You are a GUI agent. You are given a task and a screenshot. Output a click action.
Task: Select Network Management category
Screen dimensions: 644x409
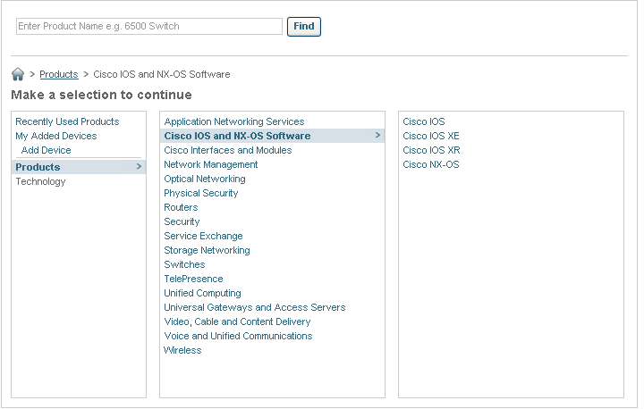[211, 164]
